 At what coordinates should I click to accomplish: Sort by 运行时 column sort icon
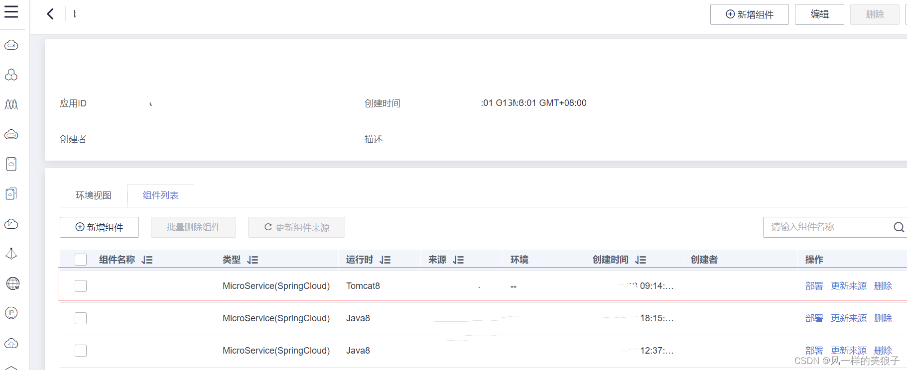pyautogui.click(x=385, y=260)
